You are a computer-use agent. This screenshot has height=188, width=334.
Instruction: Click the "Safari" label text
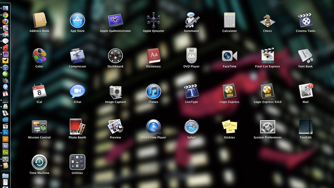(x=192, y=137)
